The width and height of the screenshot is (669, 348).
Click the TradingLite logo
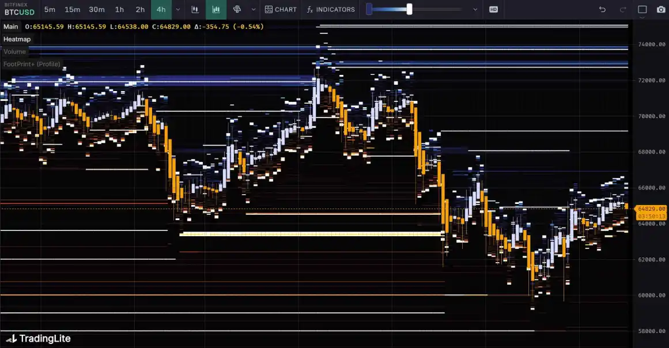pyautogui.click(x=39, y=339)
